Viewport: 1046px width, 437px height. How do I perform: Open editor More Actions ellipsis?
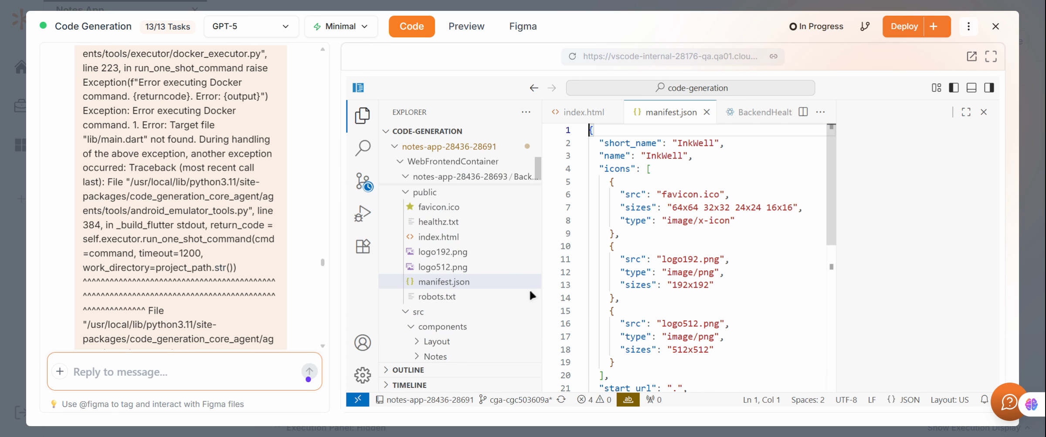coord(820,112)
